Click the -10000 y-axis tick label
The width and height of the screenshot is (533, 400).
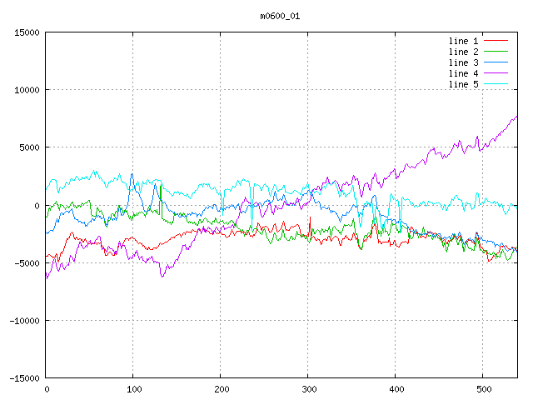point(24,321)
